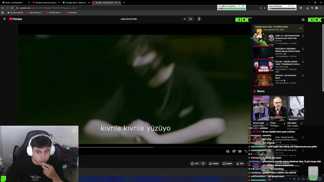Expand the Sonraki playlist panel chevron
This screenshot has width=324, height=182.
[x=300, y=28]
